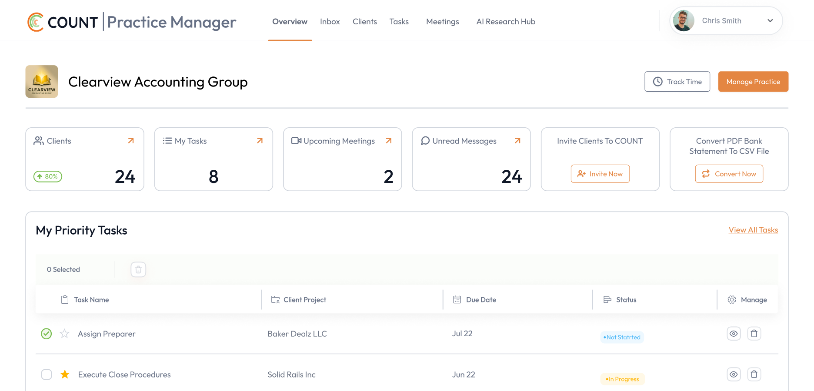
Task: Click the Manage Practice button
Action: pos(753,82)
